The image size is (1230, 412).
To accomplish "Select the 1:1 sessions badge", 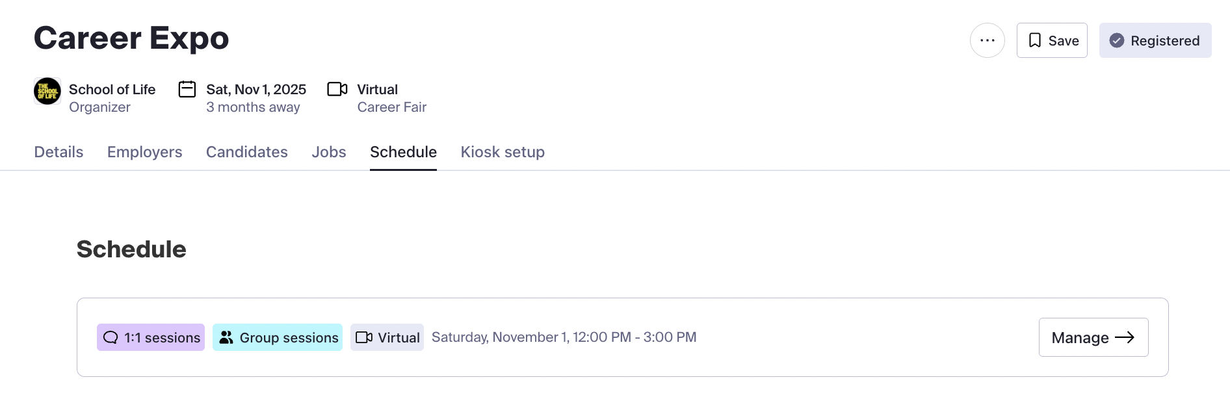I will (150, 337).
